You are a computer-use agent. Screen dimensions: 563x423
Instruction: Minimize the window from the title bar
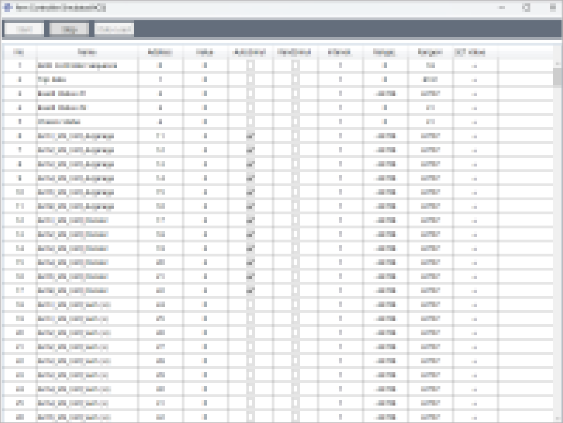pyautogui.click(x=502, y=8)
